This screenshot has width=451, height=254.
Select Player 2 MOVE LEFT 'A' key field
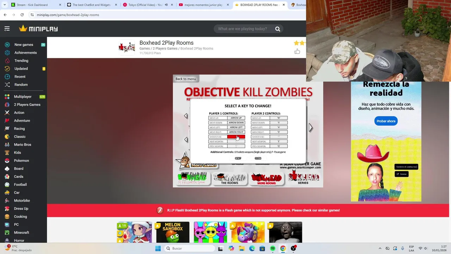278,127
